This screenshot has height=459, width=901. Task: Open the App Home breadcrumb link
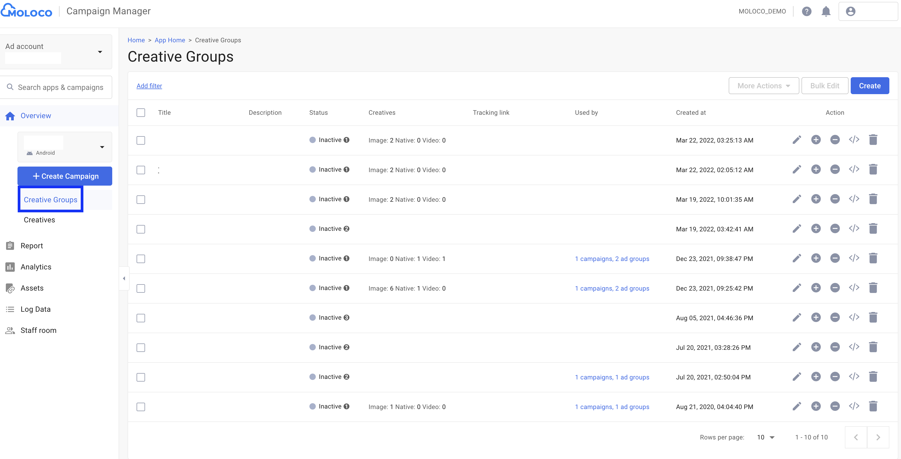170,40
